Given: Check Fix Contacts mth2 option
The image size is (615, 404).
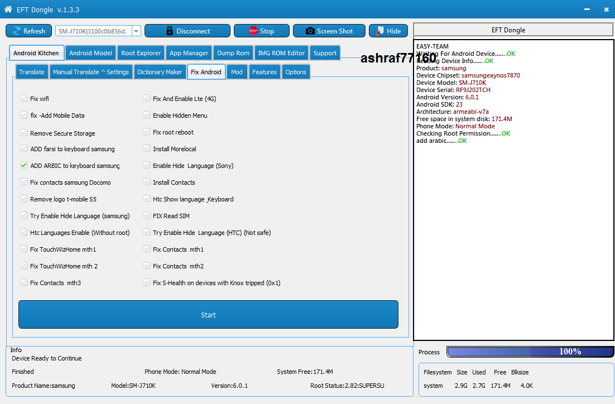Looking at the screenshot, I should 147,266.
